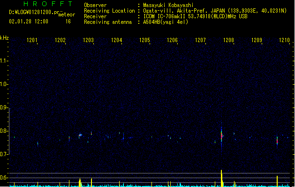Viewport: 295px width, 187px height.
Task: Click the 1207 time axis marker
Action: pos(200,40)
